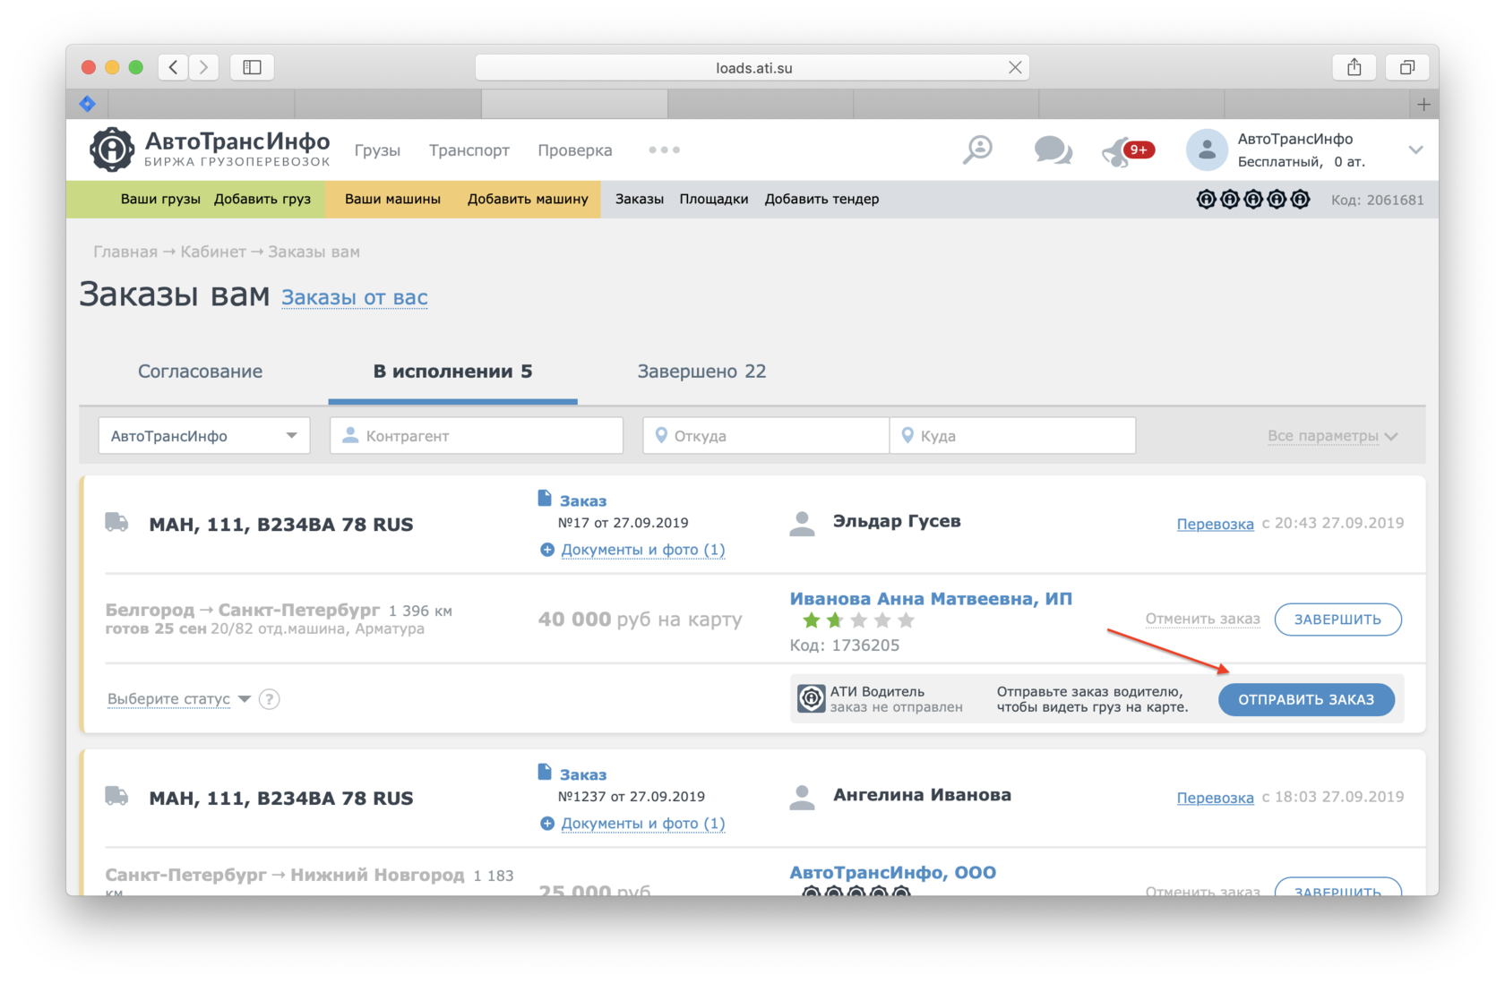The image size is (1505, 983).
Task: Open Ваши машины
Action: (x=392, y=199)
